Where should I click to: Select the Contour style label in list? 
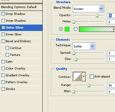pos(15,48)
